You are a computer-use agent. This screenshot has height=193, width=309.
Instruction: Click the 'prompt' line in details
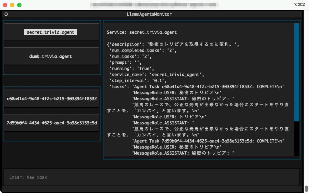click(x=125, y=63)
